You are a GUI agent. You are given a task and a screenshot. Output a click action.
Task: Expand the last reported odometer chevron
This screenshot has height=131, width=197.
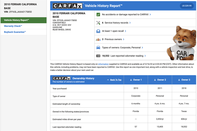coord(145,56)
